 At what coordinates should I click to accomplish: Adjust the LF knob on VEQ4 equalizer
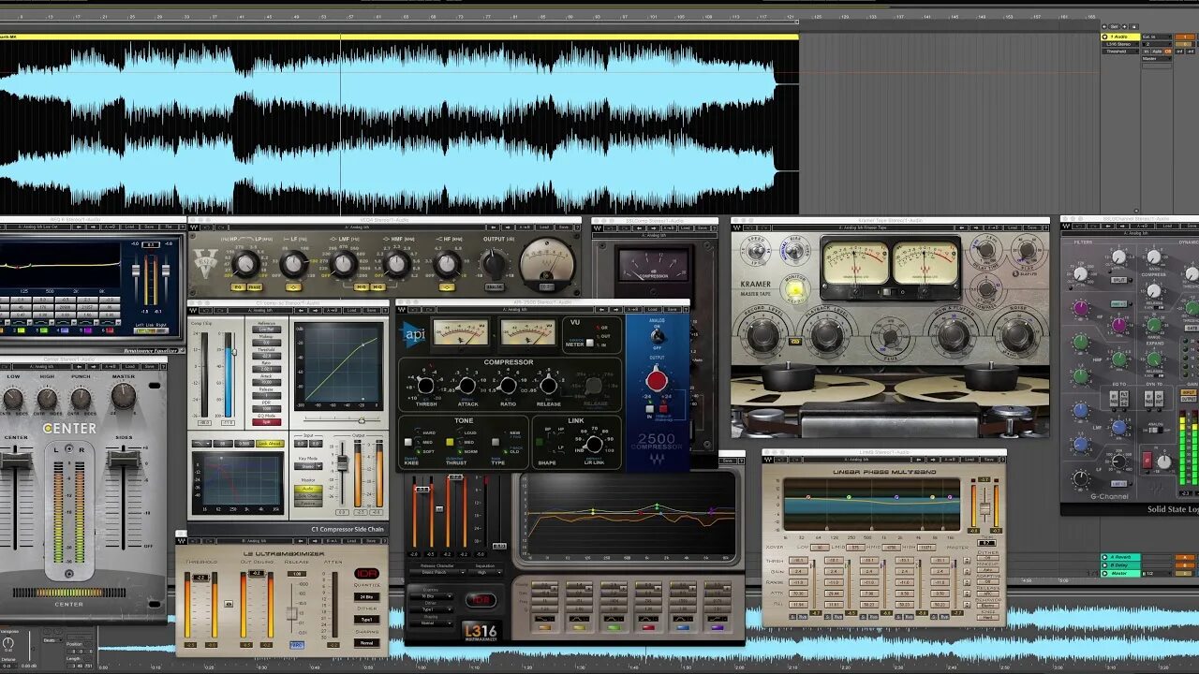295,265
